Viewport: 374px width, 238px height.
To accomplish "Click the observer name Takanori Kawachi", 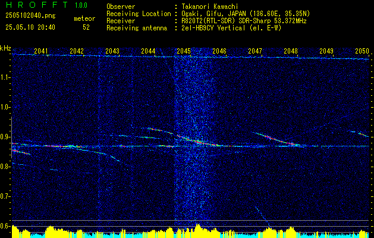I will click(x=210, y=7).
